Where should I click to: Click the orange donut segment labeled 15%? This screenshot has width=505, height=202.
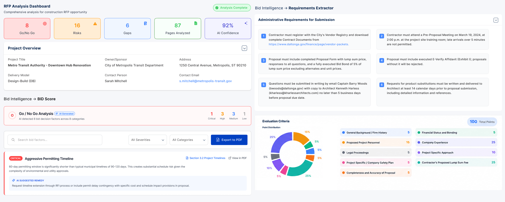(300, 138)
